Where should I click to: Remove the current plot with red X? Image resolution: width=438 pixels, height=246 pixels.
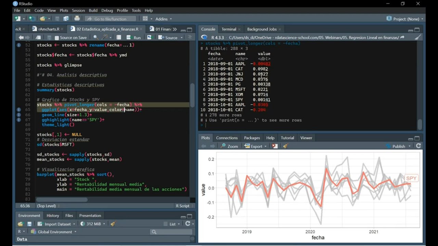275,146
